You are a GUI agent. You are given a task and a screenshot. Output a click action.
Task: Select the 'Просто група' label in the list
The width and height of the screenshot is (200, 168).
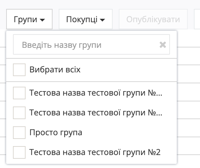point(56,132)
